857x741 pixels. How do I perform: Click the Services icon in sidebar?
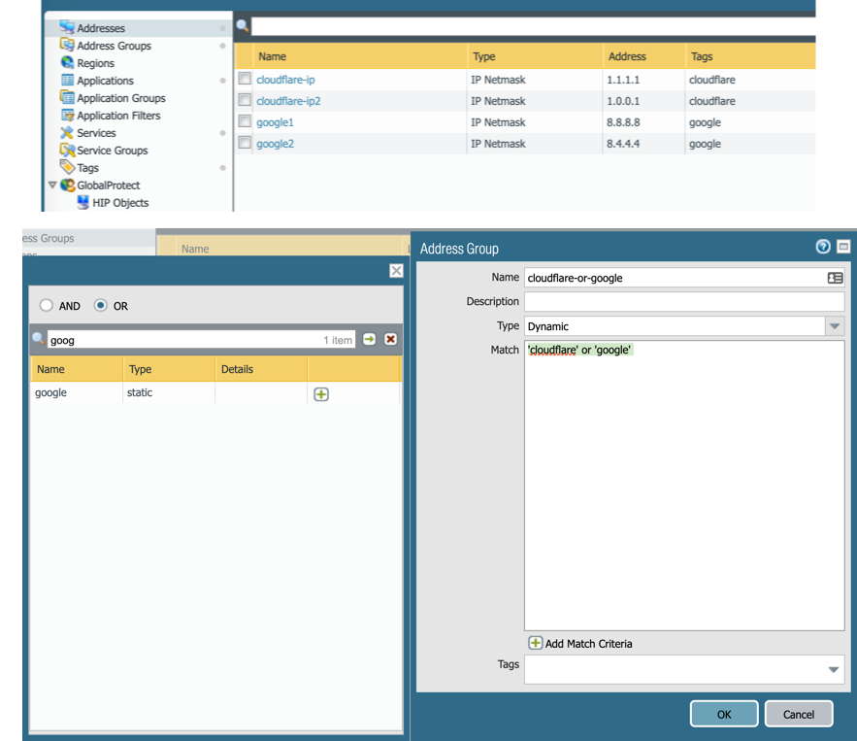pyautogui.click(x=67, y=133)
